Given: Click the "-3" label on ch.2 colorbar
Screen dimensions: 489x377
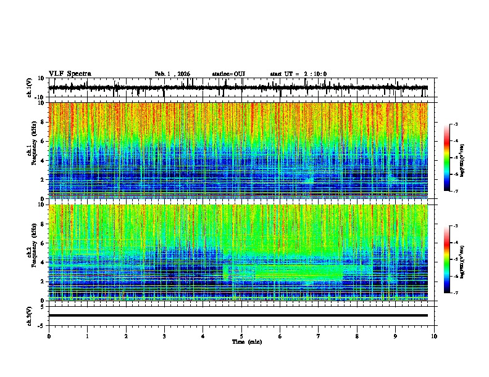Looking at the screenshot, I should (x=456, y=226).
